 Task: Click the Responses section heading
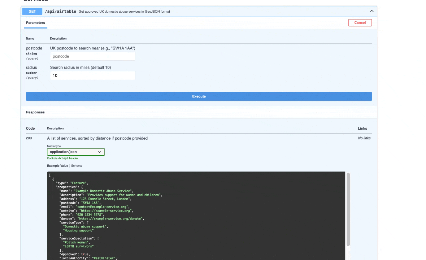35,112
